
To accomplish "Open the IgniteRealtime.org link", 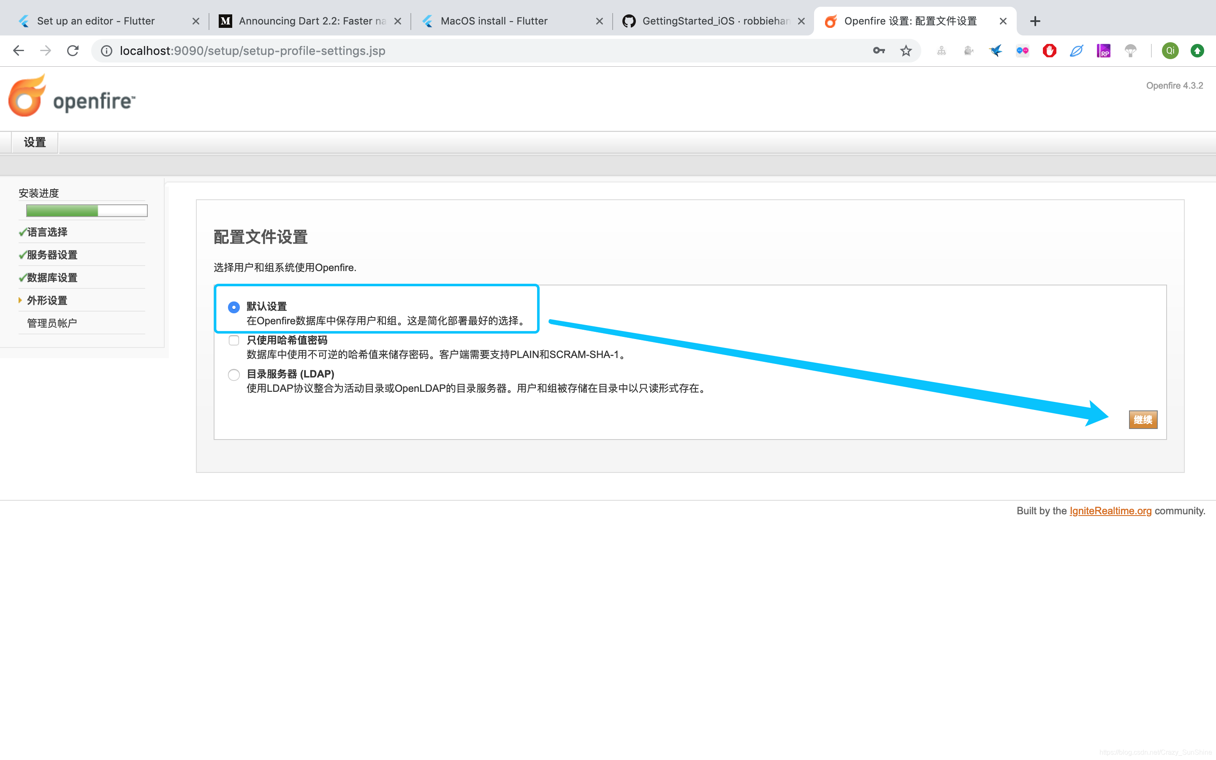I will point(1110,511).
